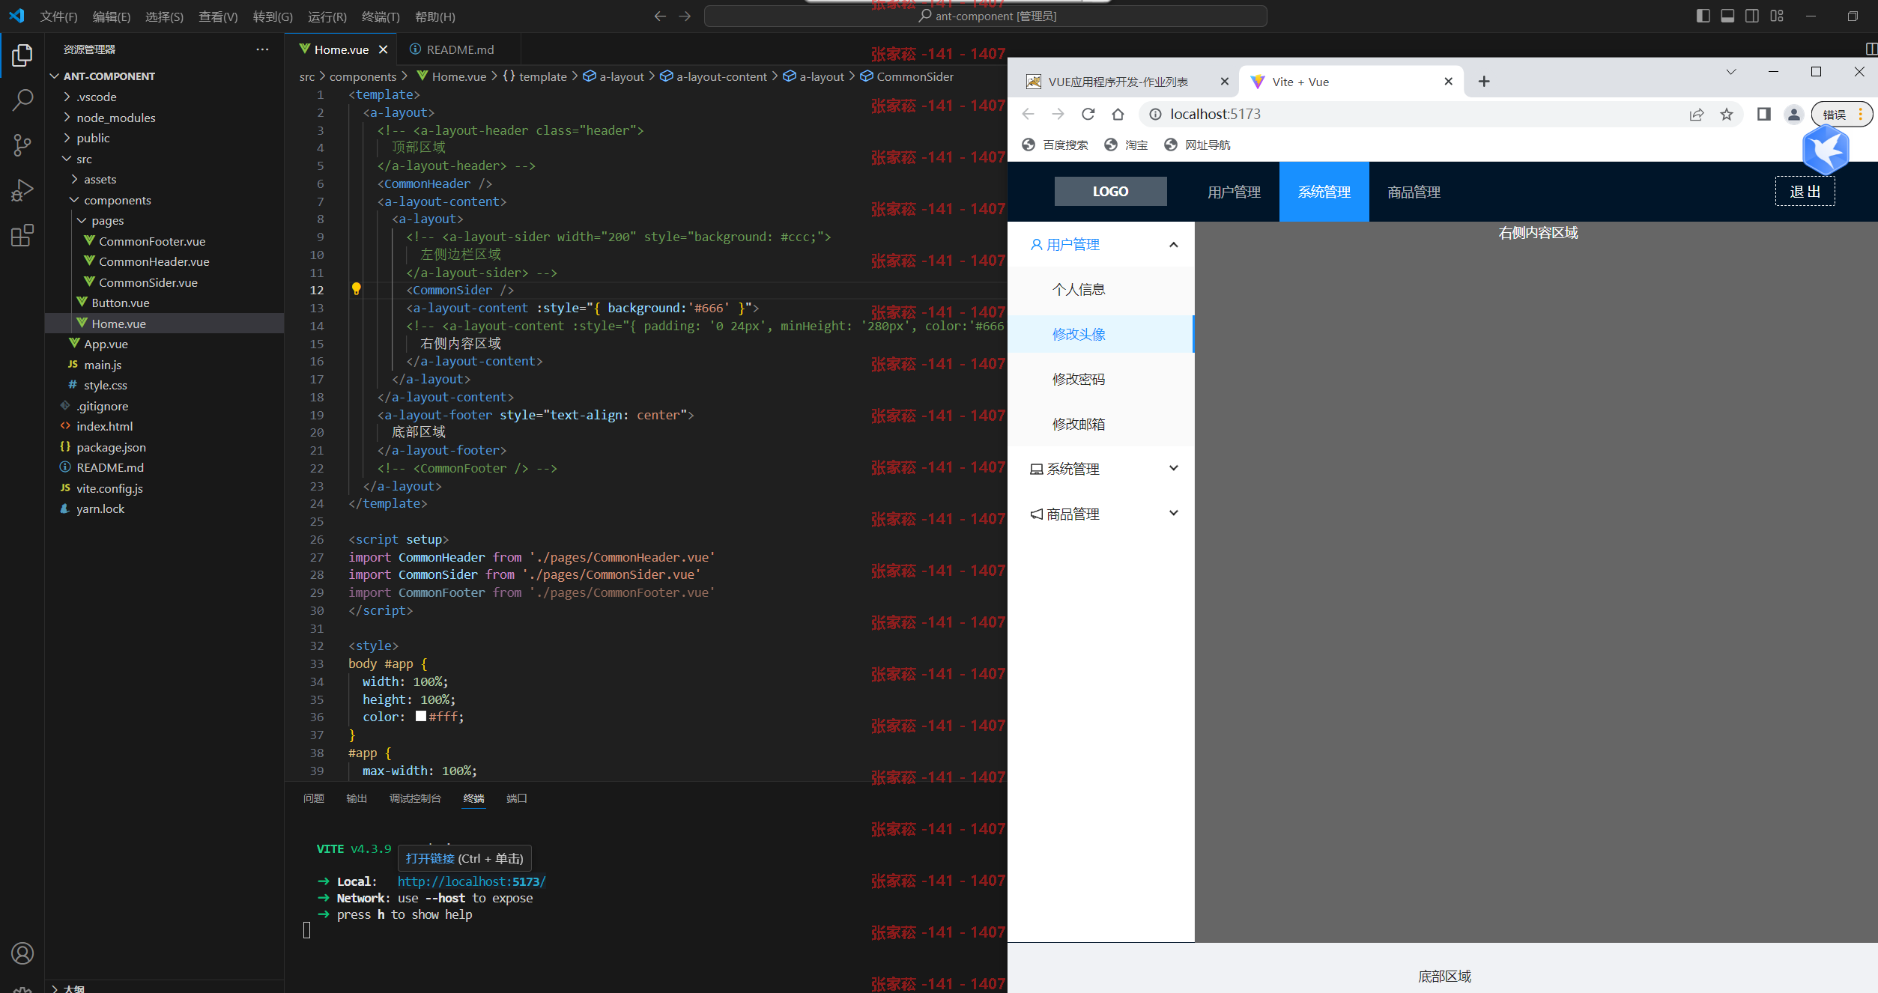Viewport: 1878px width, 993px height.
Task: Click the site info icon before localhost:5173
Action: point(1156,114)
